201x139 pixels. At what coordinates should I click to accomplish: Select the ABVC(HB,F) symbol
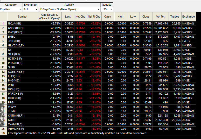click(16, 129)
